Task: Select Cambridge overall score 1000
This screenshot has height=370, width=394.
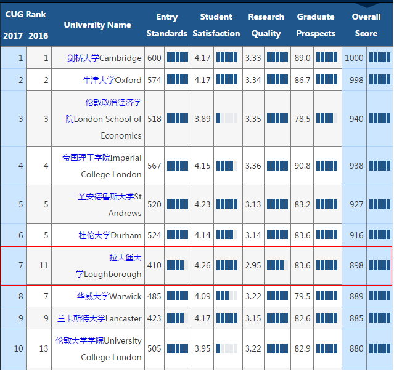Action: 354,58
